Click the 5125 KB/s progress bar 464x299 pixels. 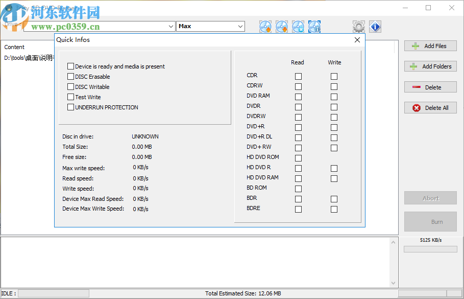click(x=430, y=249)
